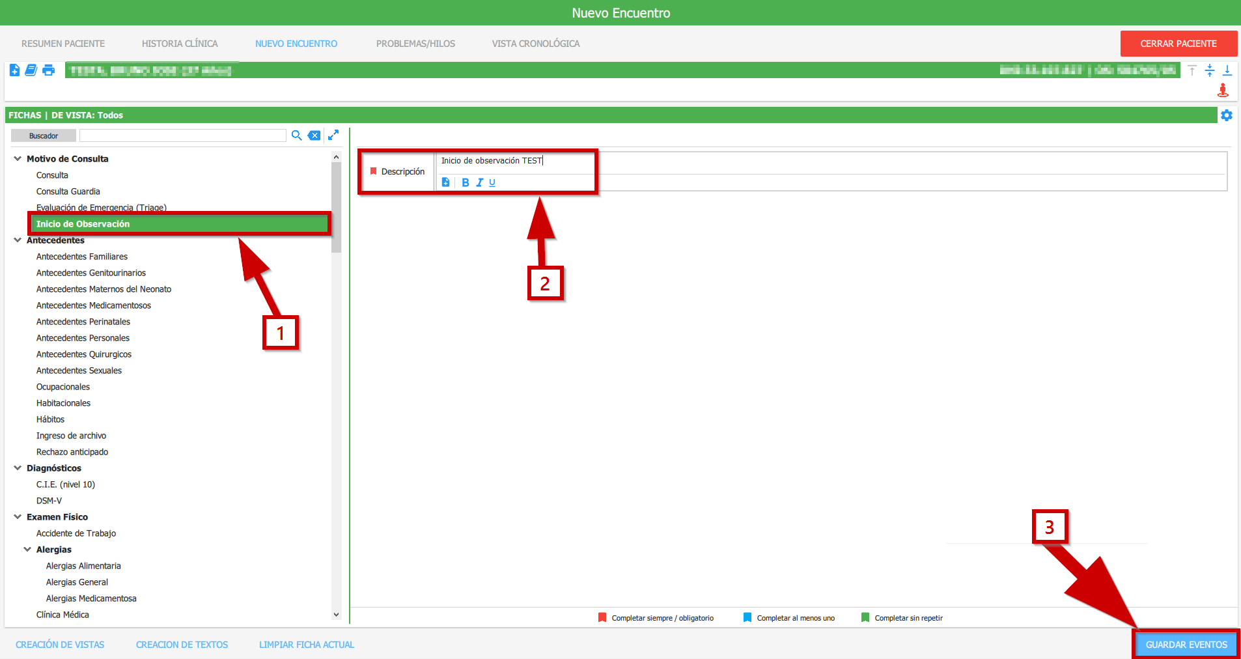Toggle bold formatting in Descripción

pos(465,183)
